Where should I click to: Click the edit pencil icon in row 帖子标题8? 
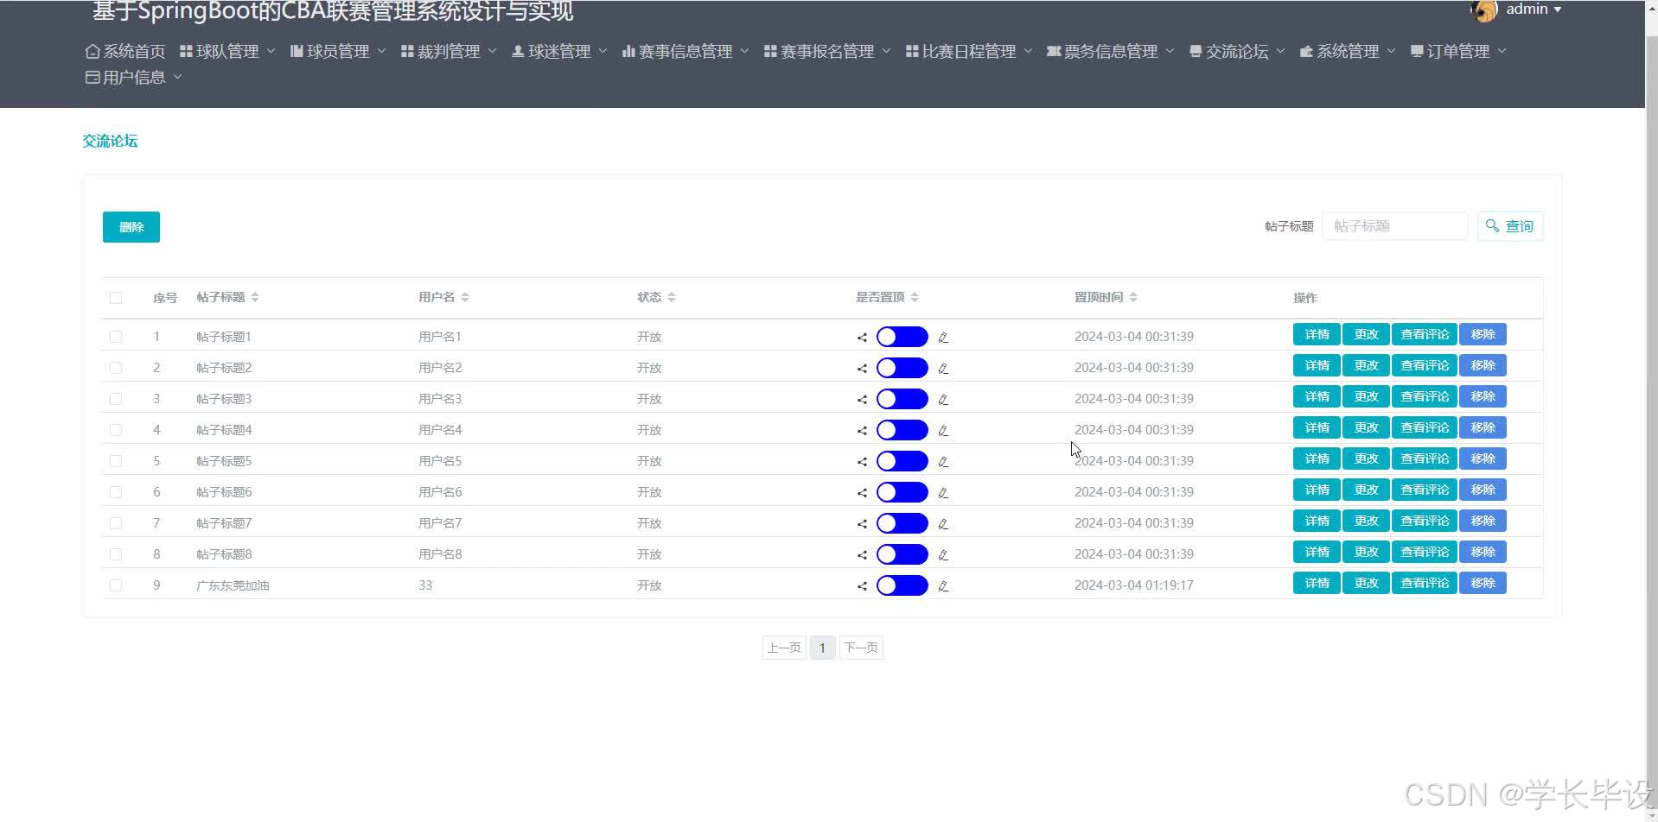coord(943,555)
